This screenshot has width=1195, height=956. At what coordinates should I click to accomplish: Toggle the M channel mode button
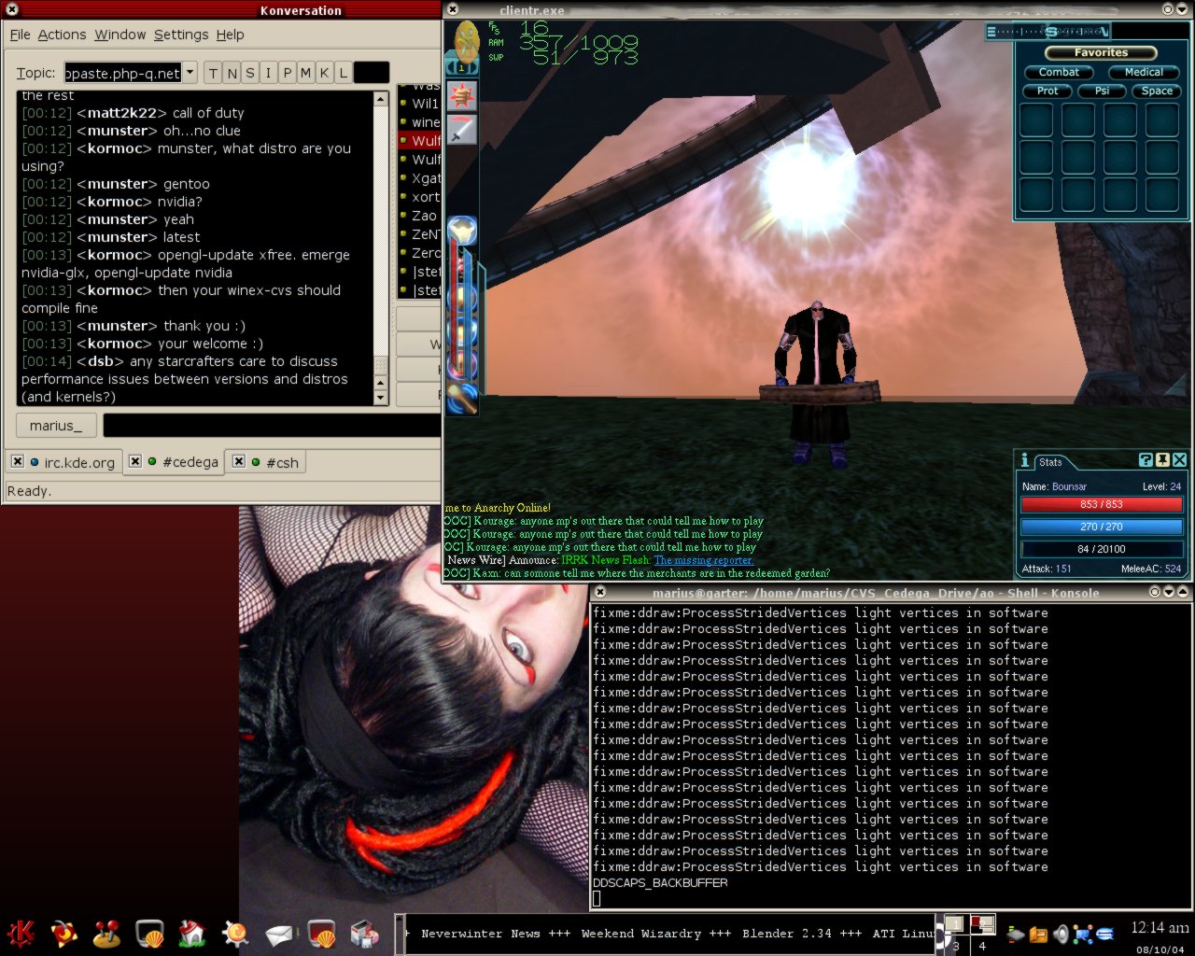pos(306,73)
